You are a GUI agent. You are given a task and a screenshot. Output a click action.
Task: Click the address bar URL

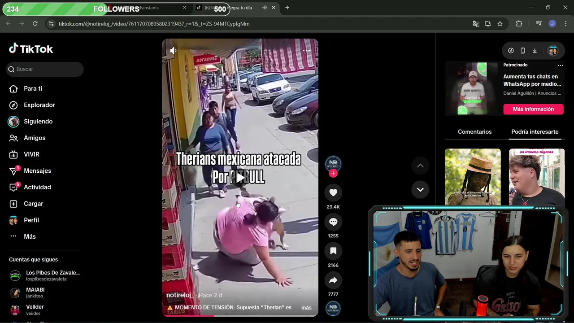pos(154,24)
